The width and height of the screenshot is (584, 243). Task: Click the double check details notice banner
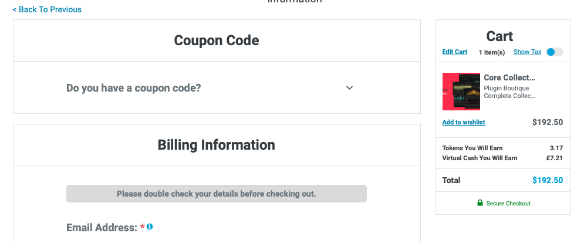tap(217, 194)
